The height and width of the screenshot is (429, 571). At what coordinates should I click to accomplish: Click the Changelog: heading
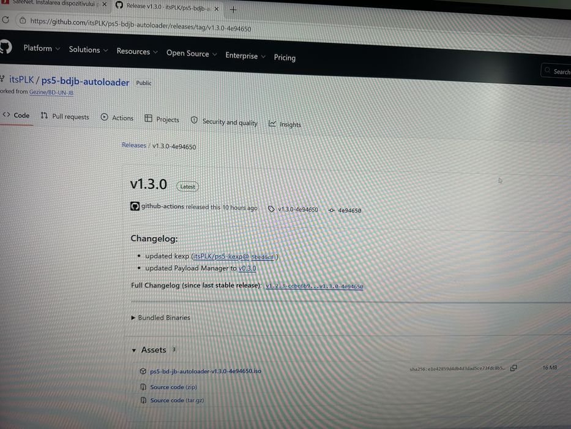click(x=154, y=238)
